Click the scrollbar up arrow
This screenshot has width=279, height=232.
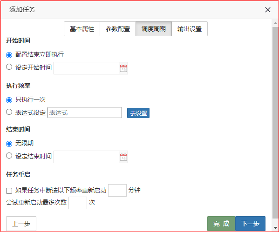275,23
